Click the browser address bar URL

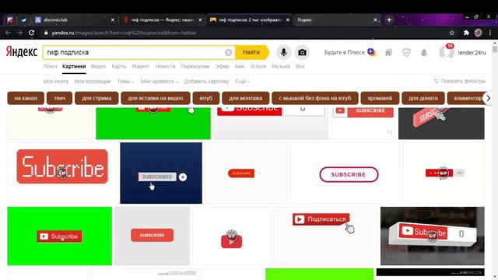click(x=124, y=33)
